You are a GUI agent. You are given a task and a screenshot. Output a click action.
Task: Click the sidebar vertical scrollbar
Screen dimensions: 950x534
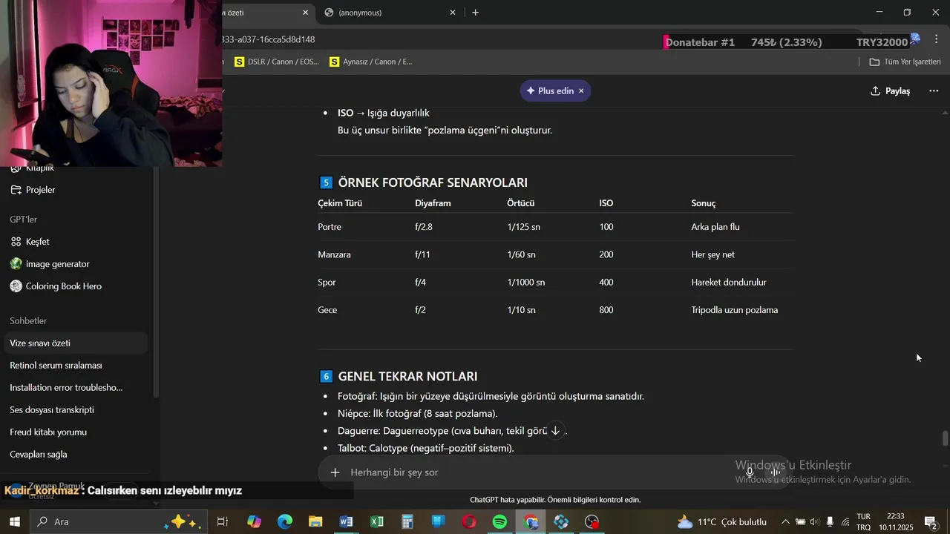tap(155, 282)
